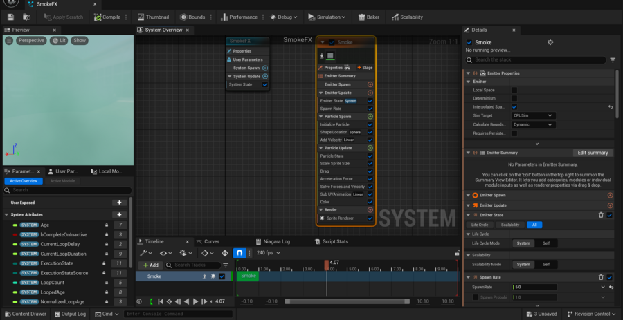This screenshot has height=320, width=623.
Task: Open the filter options icon next to the stack search
Action: point(613,60)
